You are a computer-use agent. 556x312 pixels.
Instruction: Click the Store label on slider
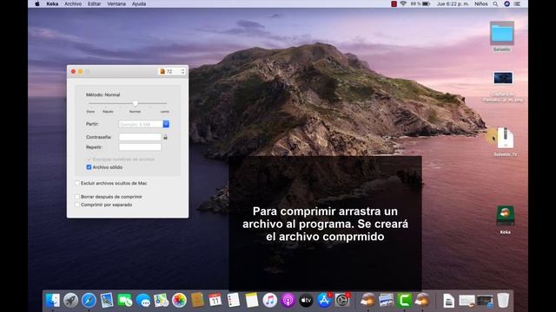pos(90,112)
